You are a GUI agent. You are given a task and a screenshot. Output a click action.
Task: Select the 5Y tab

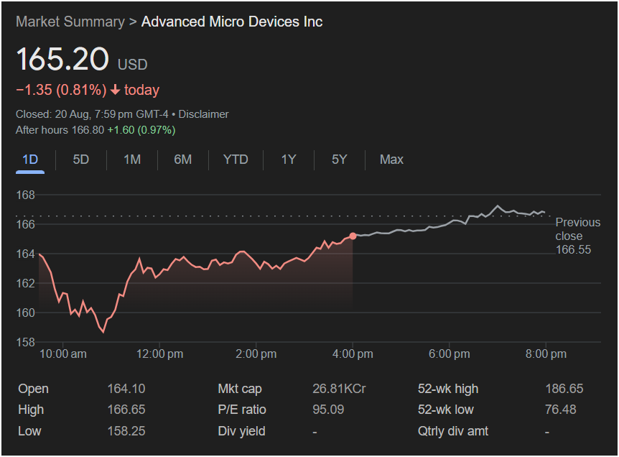click(340, 160)
